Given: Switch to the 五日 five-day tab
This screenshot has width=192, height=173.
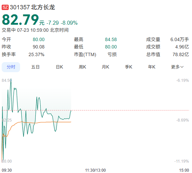Looking at the screenshot, I should tap(35, 67).
